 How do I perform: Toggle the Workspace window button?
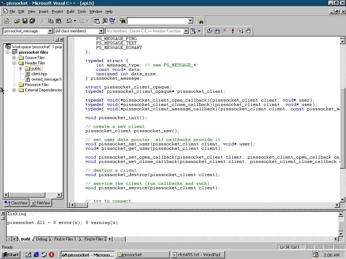click(x=97, y=21)
